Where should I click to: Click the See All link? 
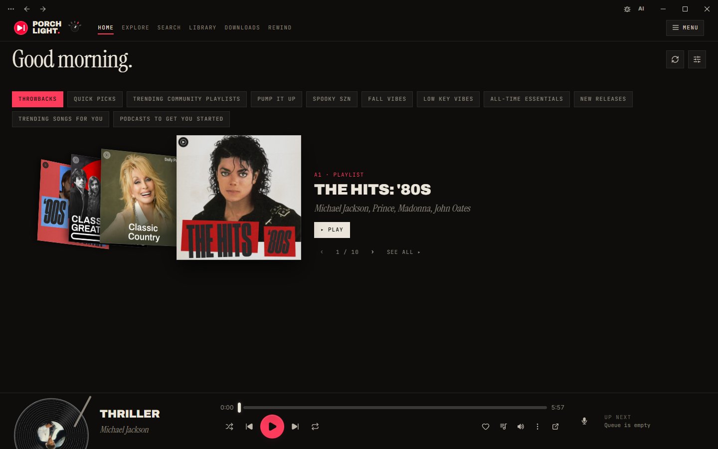pos(403,252)
